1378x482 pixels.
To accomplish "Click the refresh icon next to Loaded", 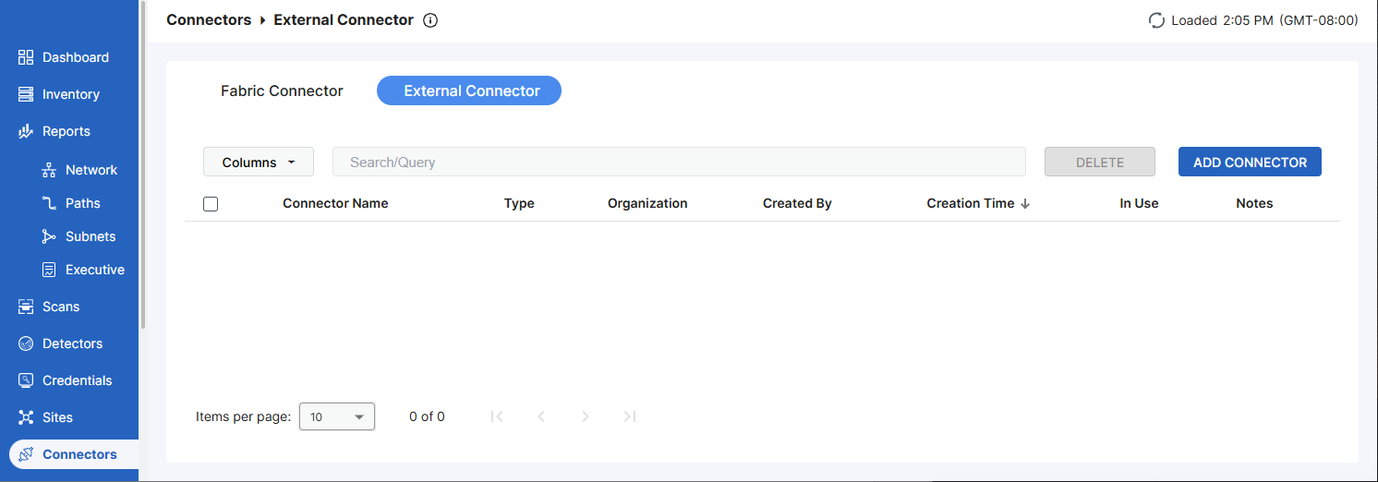I will pyautogui.click(x=1156, y=20).
